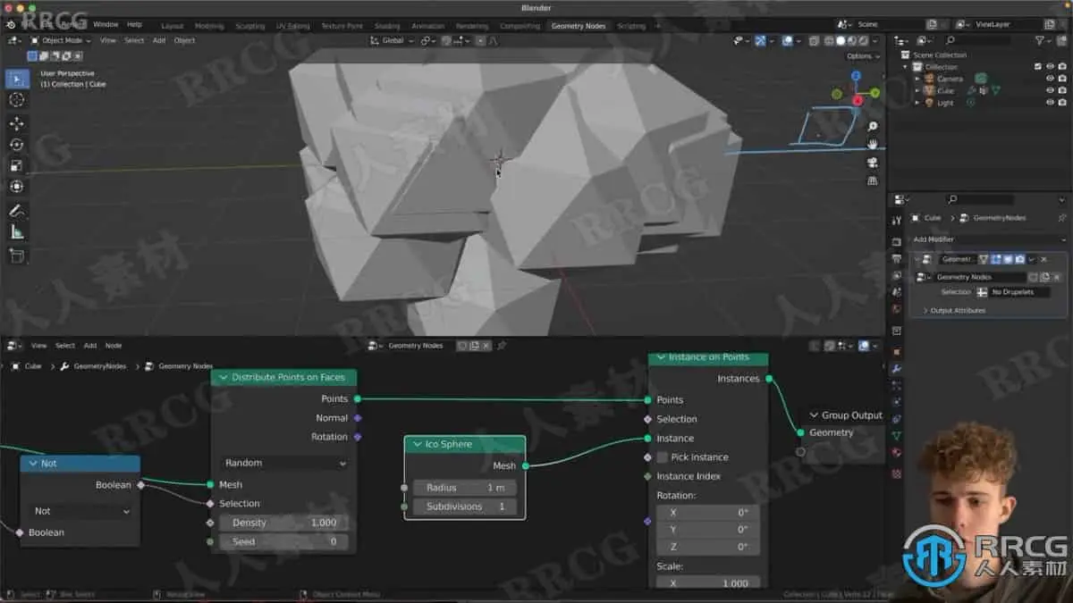Select the Select Box tool in viewport toolbar
Viewport: 1073px width, 603px height.
tap(17, 79)
